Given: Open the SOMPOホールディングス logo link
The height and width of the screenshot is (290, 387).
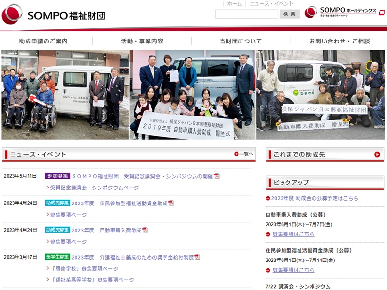Looking at the screenshot, I should click(x=341, y=12).
